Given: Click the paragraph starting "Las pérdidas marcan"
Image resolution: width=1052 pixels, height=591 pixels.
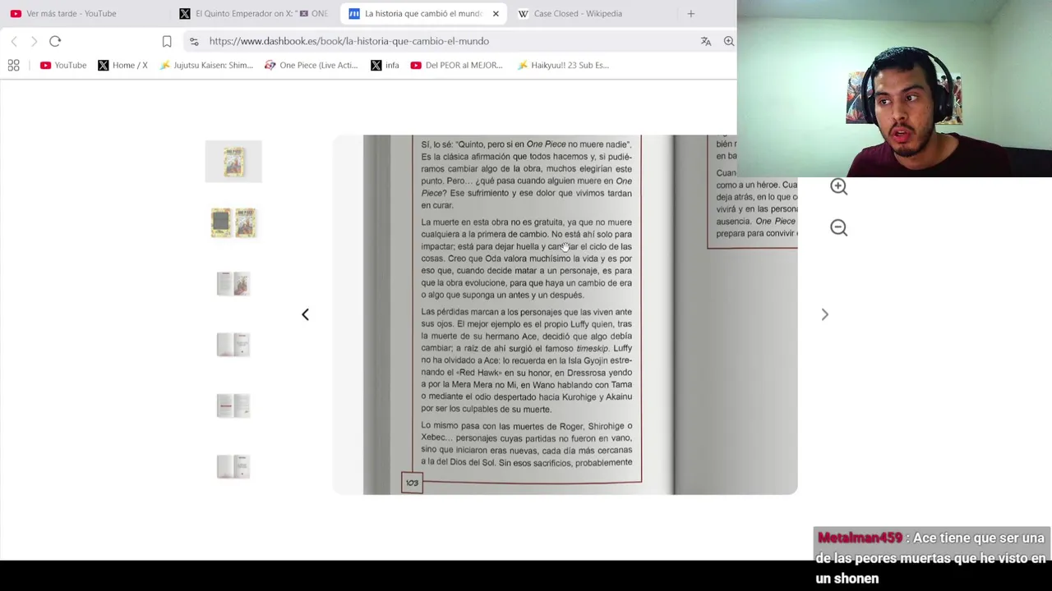Looking at the screenshot, I should (x=527, y=360).
